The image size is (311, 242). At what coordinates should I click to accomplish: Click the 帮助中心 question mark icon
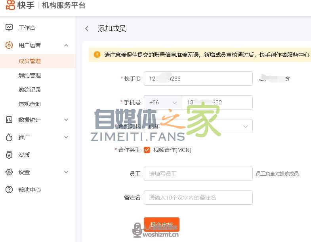click(x=9, y=190)
